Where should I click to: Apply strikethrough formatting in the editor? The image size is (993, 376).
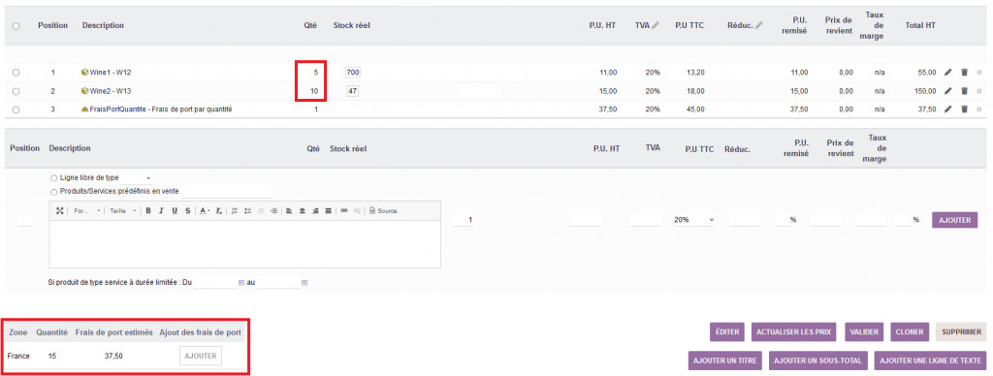[188, 211]
